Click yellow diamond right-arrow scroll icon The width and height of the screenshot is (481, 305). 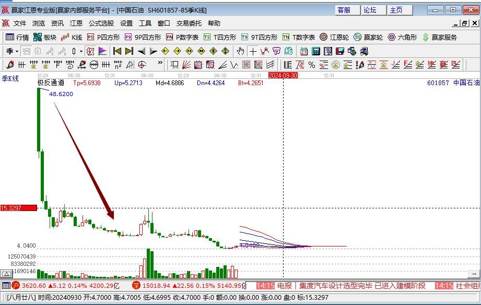point(177,51)
